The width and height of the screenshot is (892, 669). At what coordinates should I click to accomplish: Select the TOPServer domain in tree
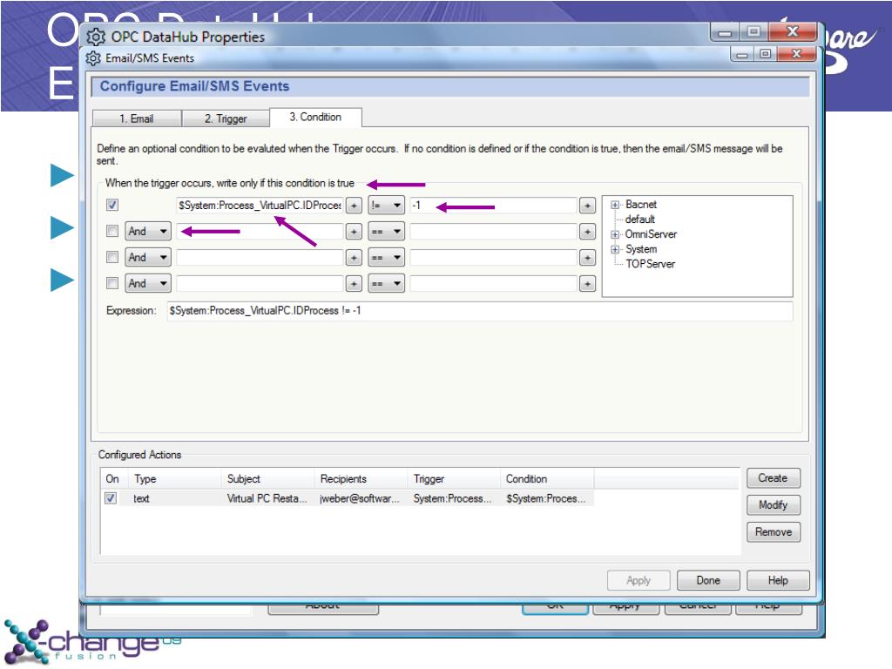[x=650, y=264]
